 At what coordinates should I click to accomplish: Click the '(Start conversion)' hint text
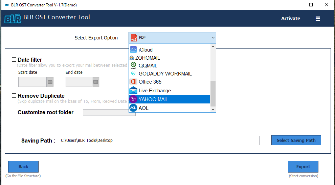[304, 176]
